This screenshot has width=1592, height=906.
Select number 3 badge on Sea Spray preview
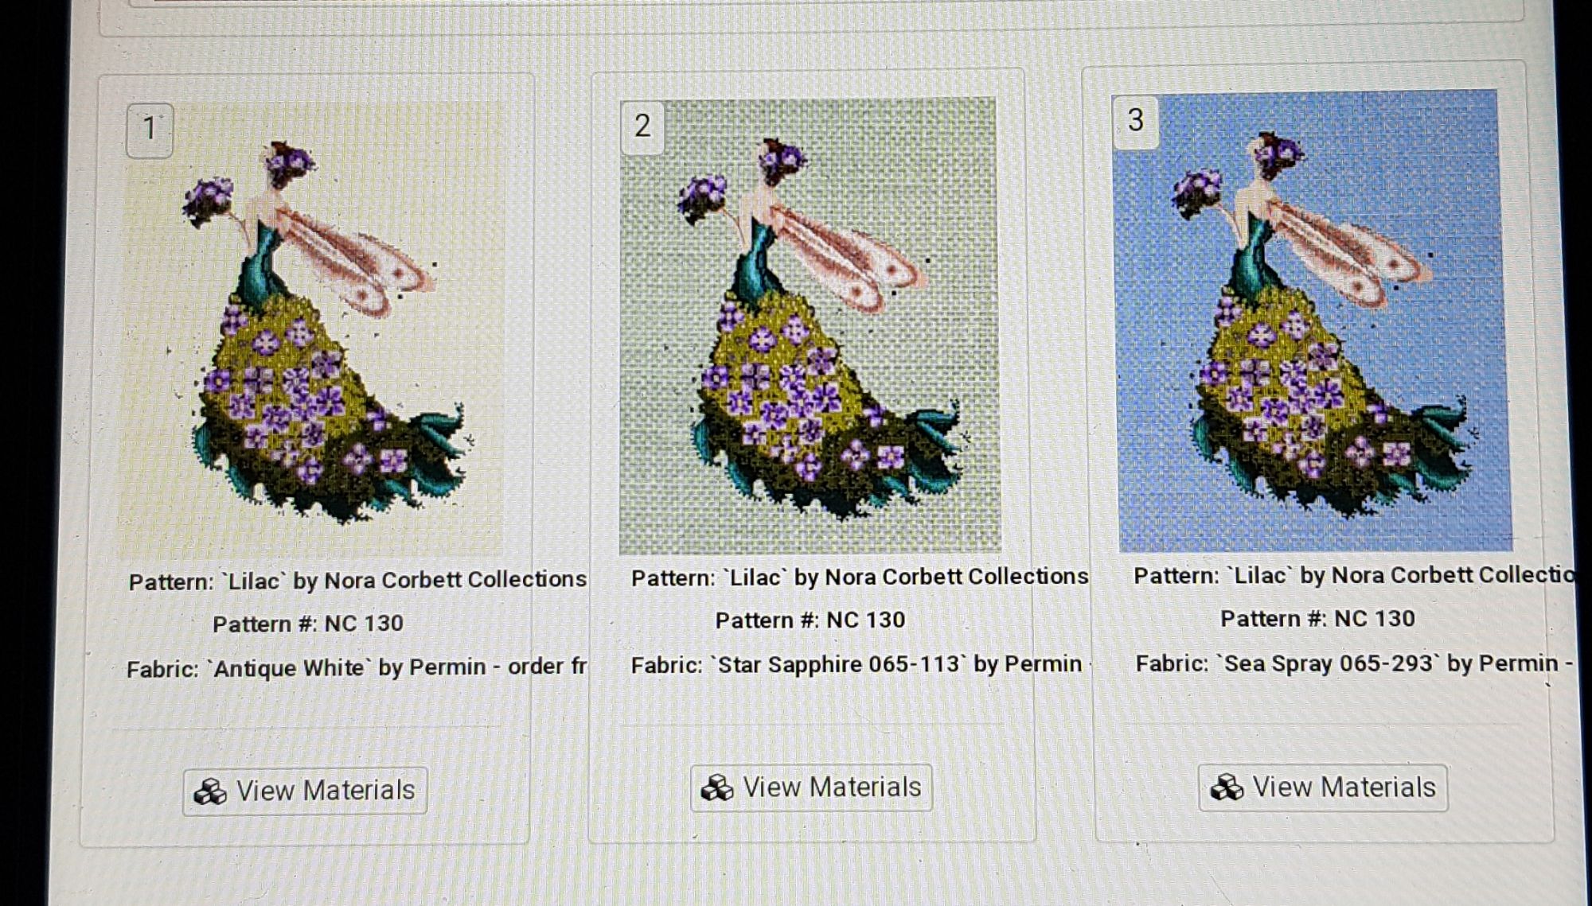click(x=1135, y=121)
